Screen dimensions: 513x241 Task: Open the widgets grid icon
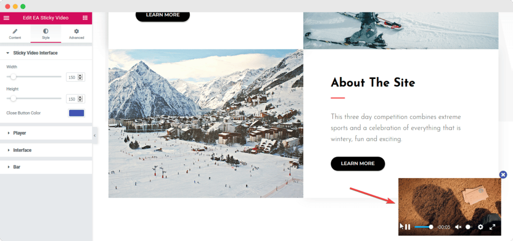(x=85, y=18)
